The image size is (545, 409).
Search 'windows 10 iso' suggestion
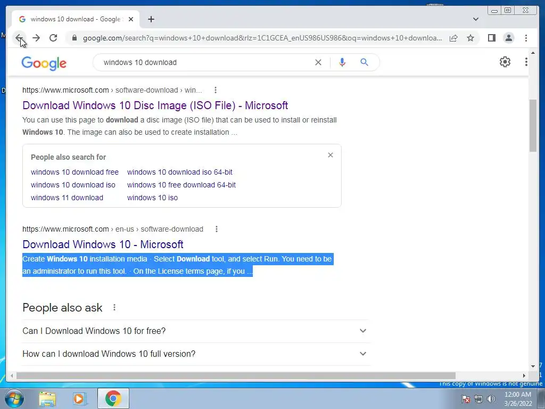152,198
